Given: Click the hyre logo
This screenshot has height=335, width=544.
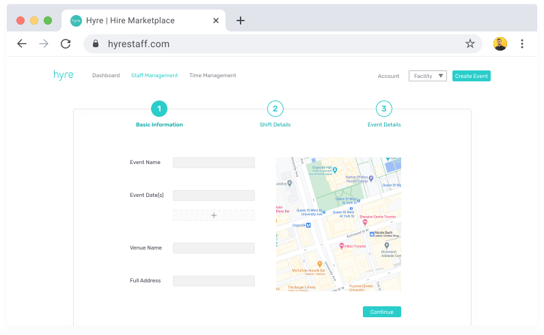Looking at the screenshot, I should pos(64,75).
